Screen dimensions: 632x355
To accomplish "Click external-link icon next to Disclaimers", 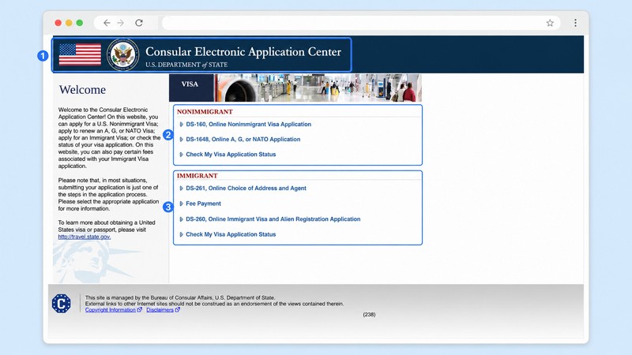I will point(177,309).
